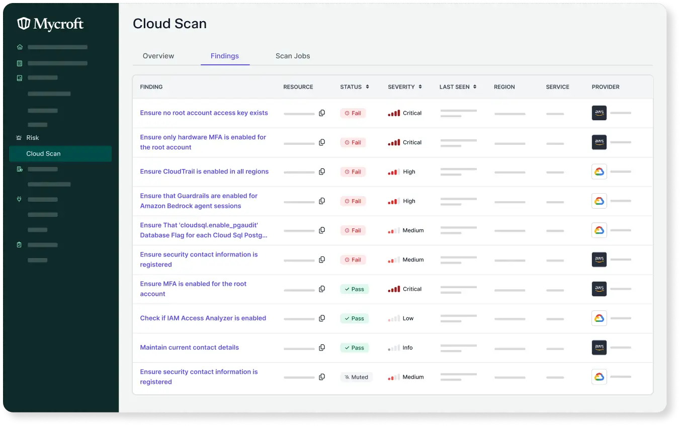This screenshot has height=426, width=680.
Task: Open 'Ensure MFA is enabled for the root account'
Action: [193, 289]
